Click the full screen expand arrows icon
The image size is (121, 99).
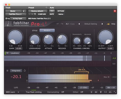tap(115, 92)
